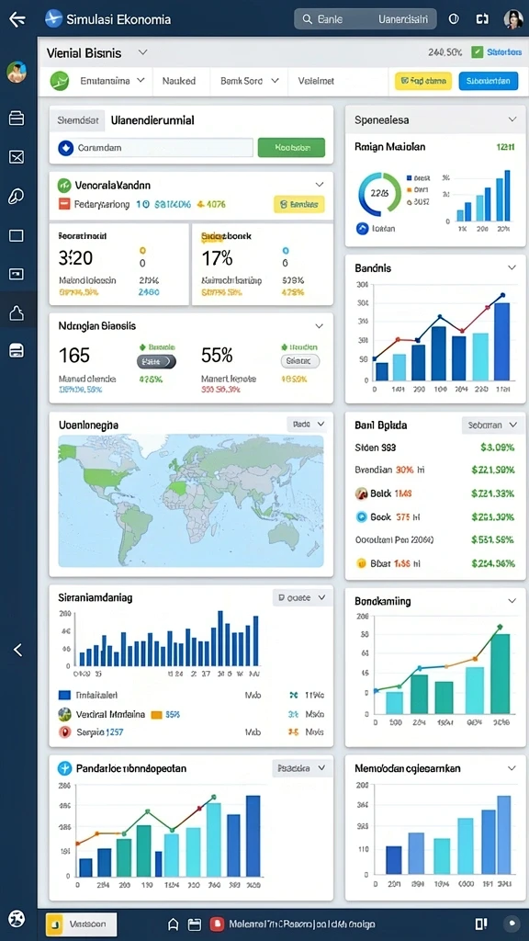The image size is (529, 941).
Task: Select the Velelmet tab
Action: 316,81
